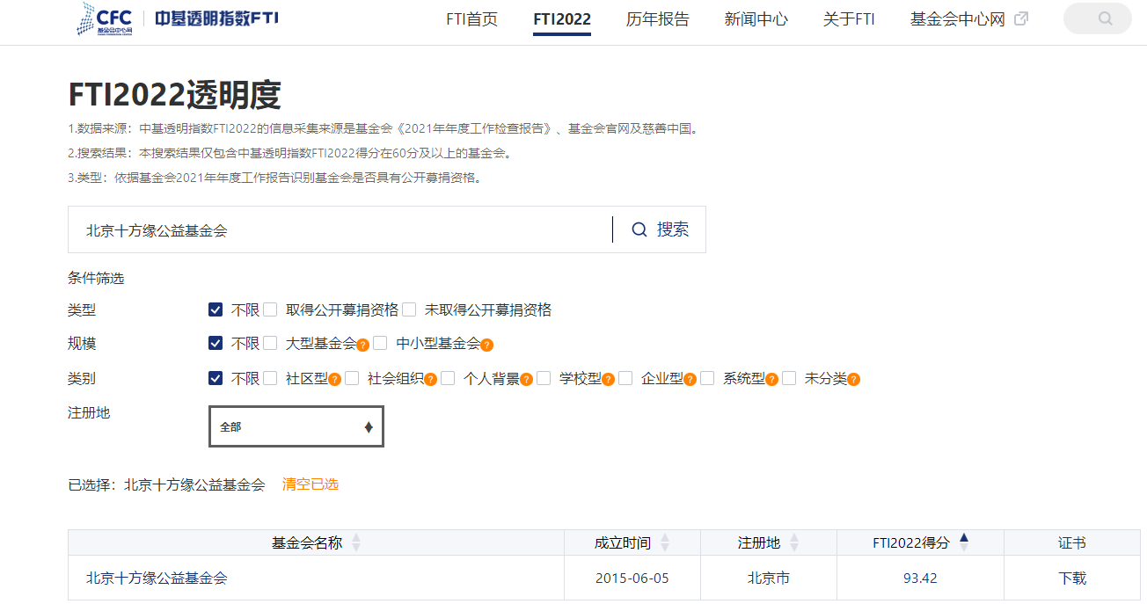Screen dimensions: 1147x604
Task: Uncheck the 不限 checkbox in 规模 row
Action: [216, 344]
